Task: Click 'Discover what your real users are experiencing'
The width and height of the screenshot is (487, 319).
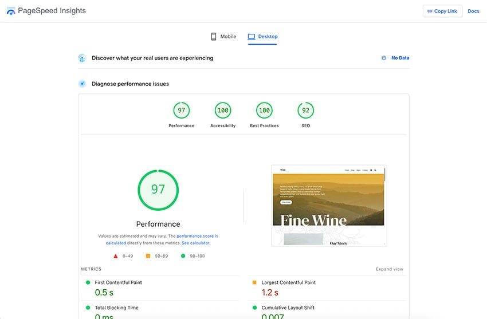Action: tap(152, 58)
